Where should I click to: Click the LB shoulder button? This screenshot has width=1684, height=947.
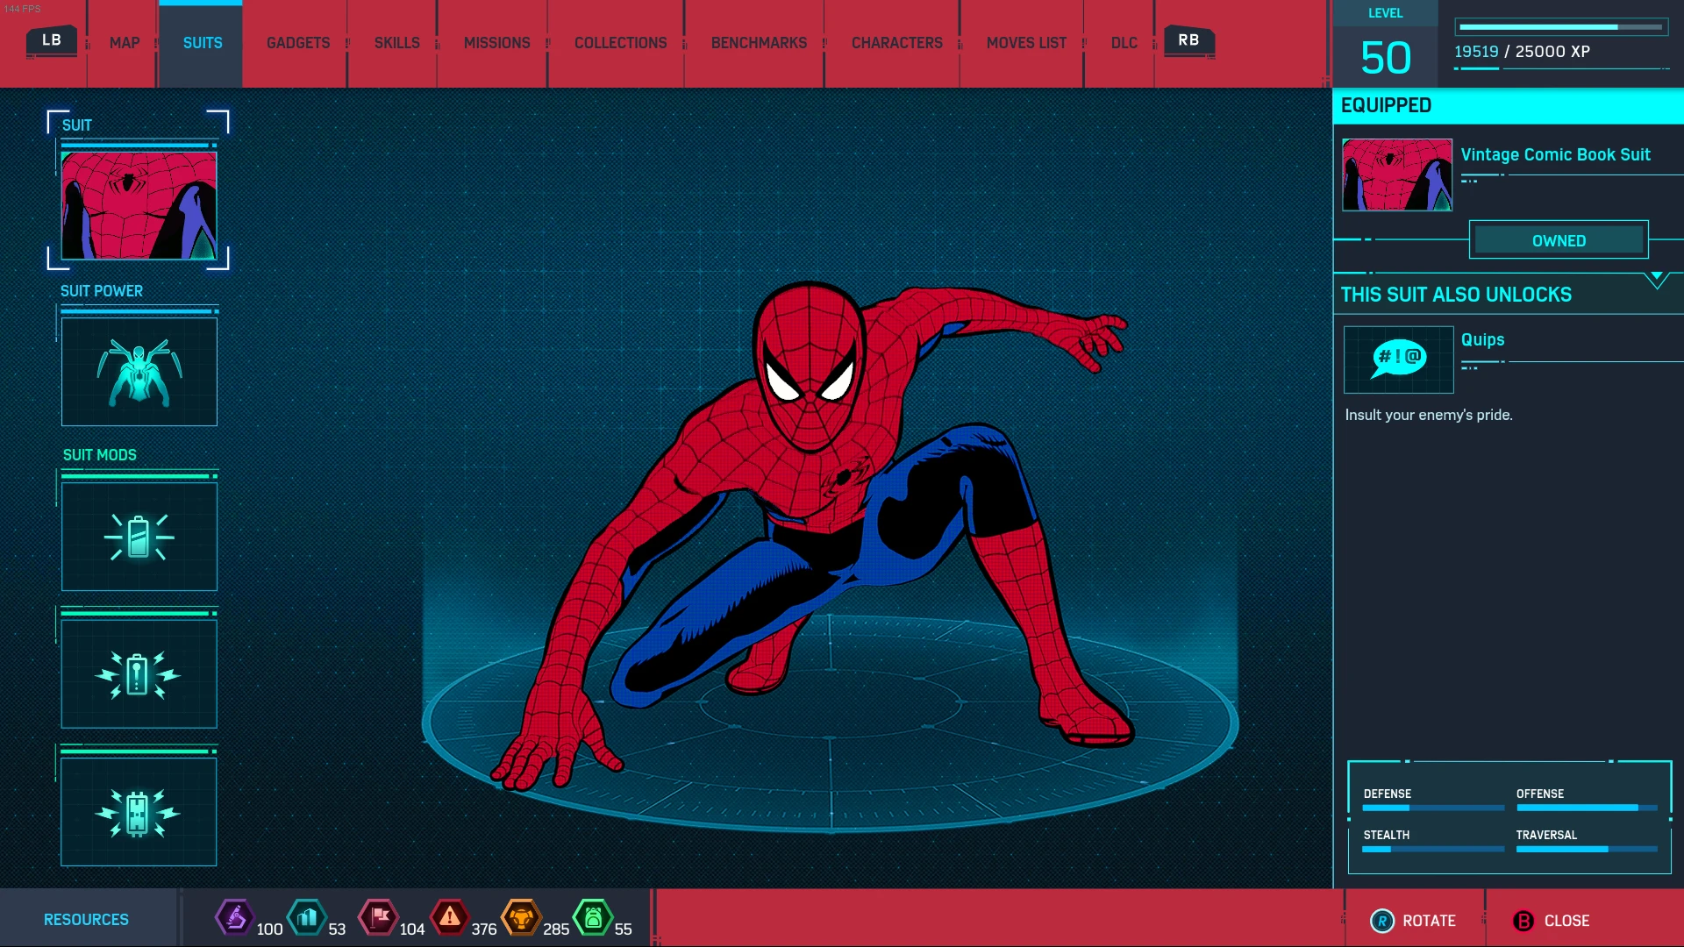pos(52,40)
